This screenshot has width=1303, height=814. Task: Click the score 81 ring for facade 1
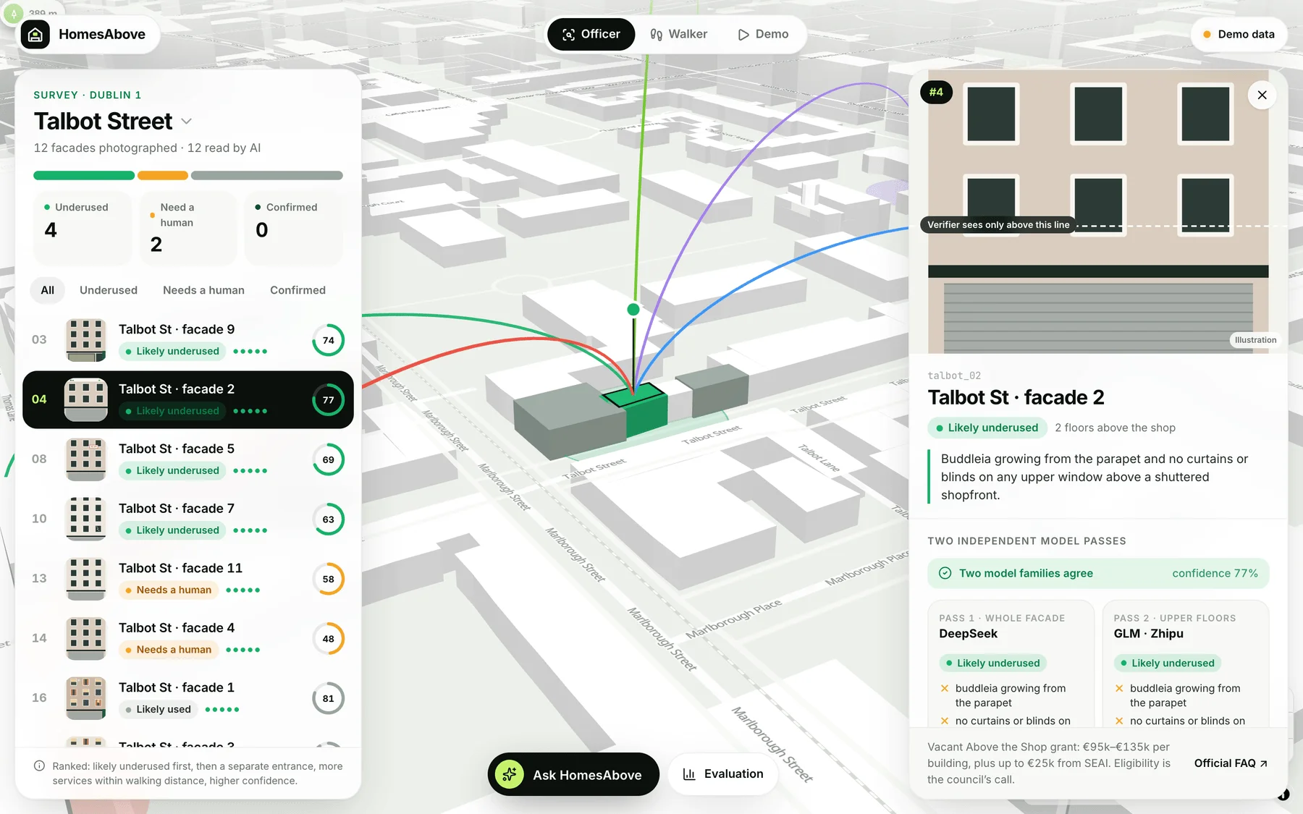329,698
